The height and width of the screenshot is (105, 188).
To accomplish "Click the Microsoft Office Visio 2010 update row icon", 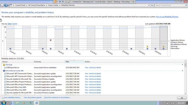I will coord(5,87).
